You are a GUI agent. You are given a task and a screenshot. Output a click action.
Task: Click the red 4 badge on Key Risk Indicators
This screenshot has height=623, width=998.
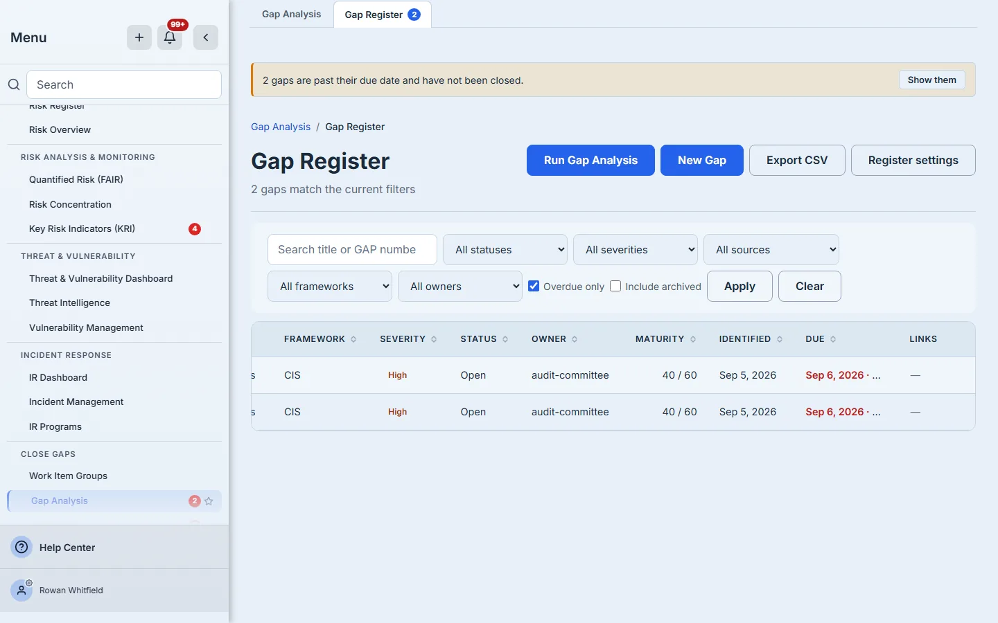click(195, 229)
